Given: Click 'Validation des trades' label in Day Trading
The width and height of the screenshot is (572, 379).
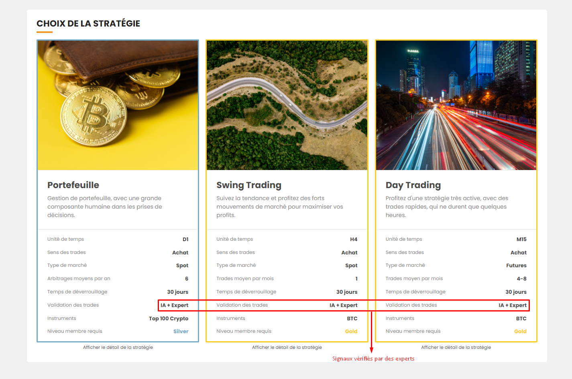Looking at the screenshot, I should click(x=411, y=305).
